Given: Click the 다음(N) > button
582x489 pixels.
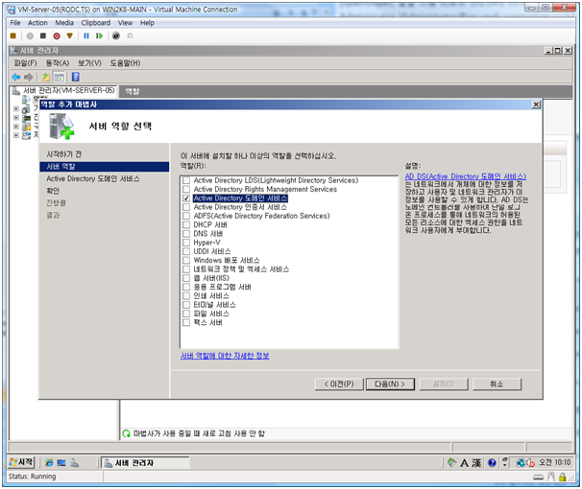Looking at the screenshot, I should [x=390, y=384].
